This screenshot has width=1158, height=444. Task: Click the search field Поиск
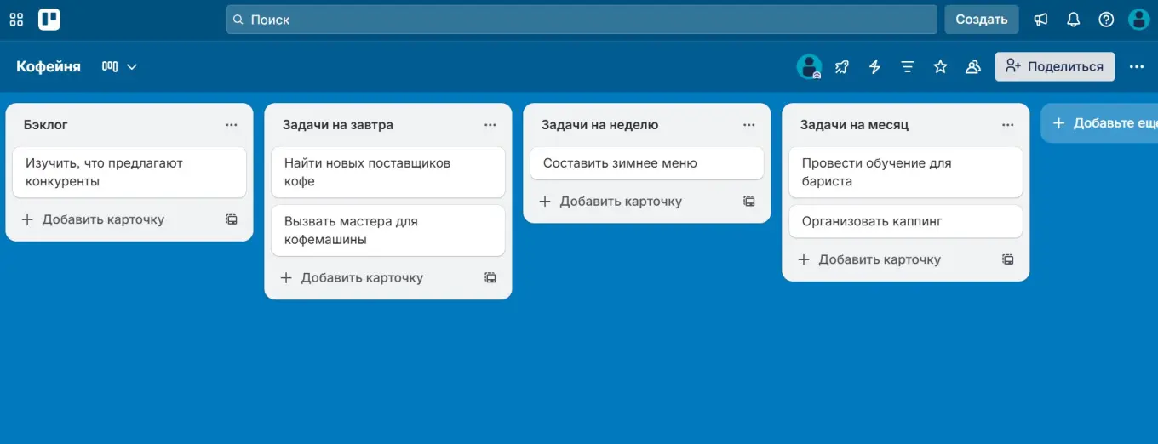tap(582, 20)
